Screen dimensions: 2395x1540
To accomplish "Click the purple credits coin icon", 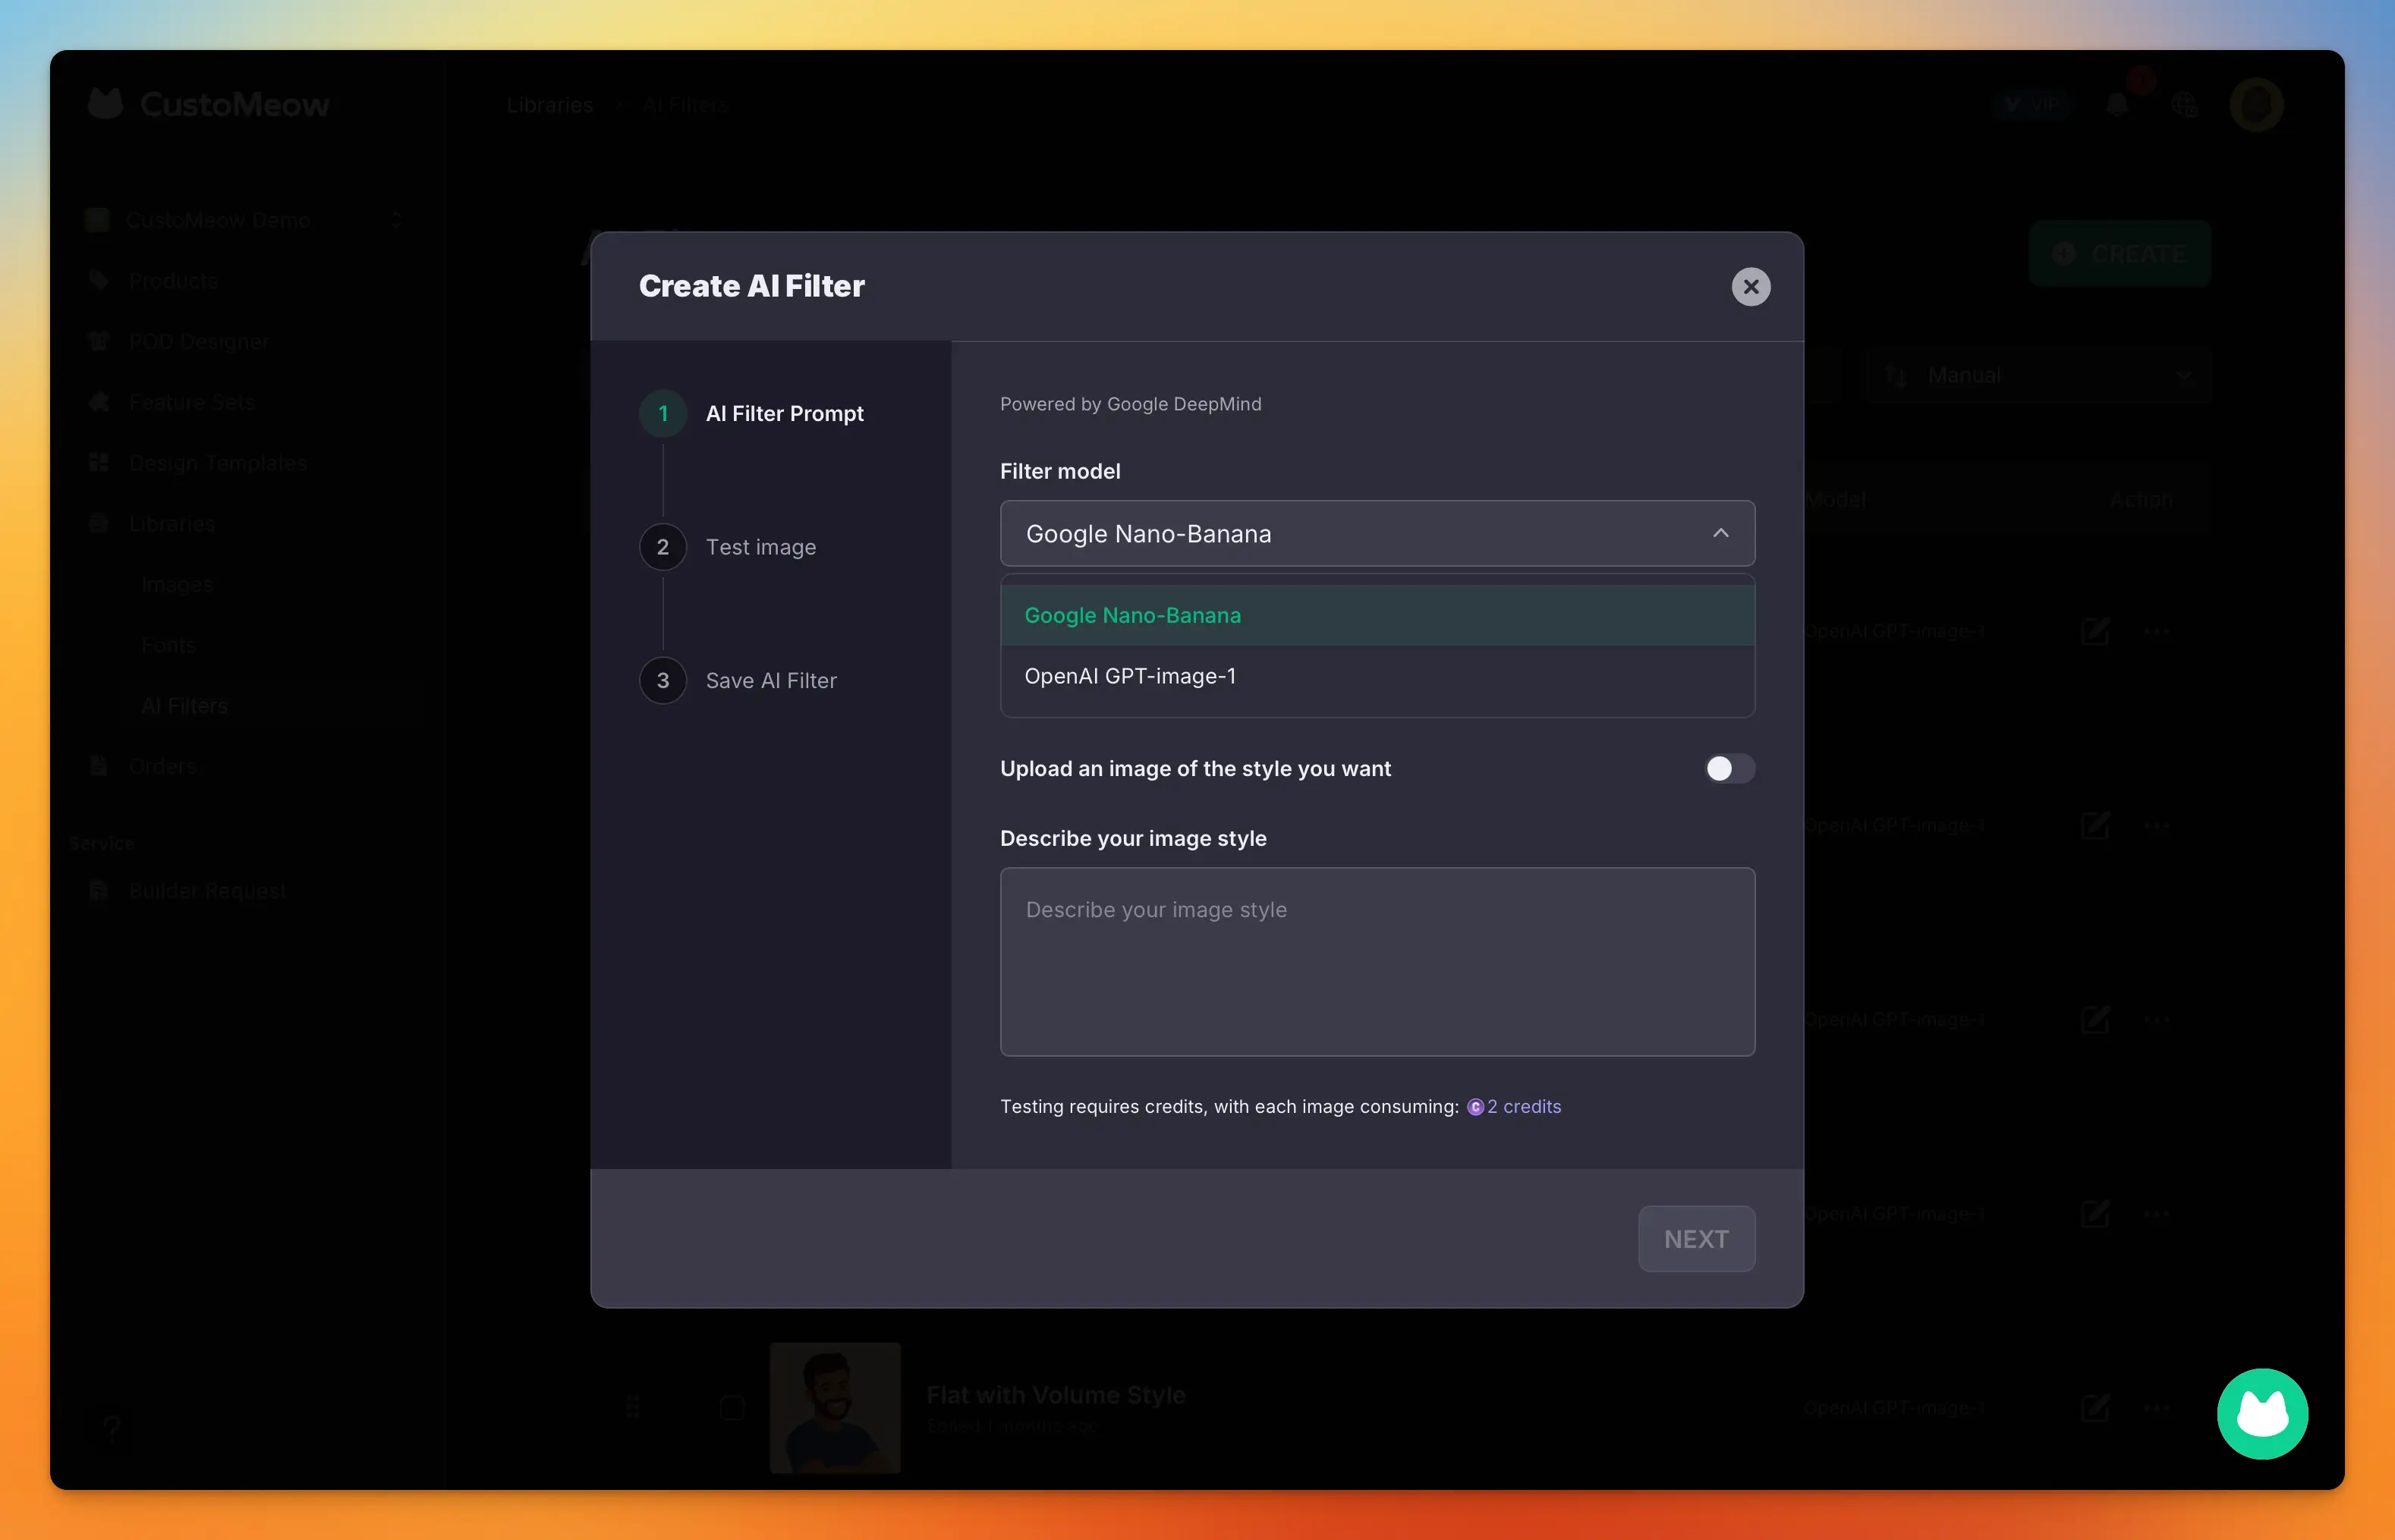I will click(1474, 1107).
